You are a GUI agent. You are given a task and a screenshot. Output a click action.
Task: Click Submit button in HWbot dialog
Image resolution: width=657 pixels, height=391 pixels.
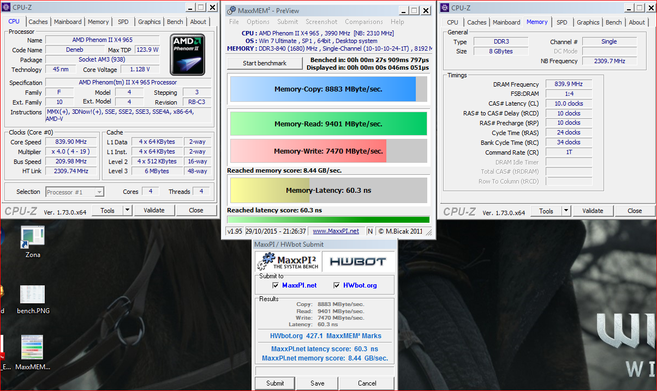click(275, 383)
